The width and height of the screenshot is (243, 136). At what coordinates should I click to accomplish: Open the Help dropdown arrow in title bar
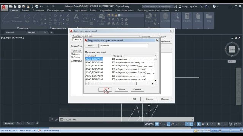[x=217, y=6]
